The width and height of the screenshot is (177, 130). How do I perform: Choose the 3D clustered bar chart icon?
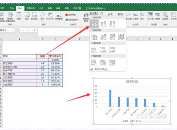pyautogui.click(x=94, y=62)
